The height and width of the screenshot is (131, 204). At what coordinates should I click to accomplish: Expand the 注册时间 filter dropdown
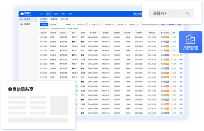pos(69,25)
